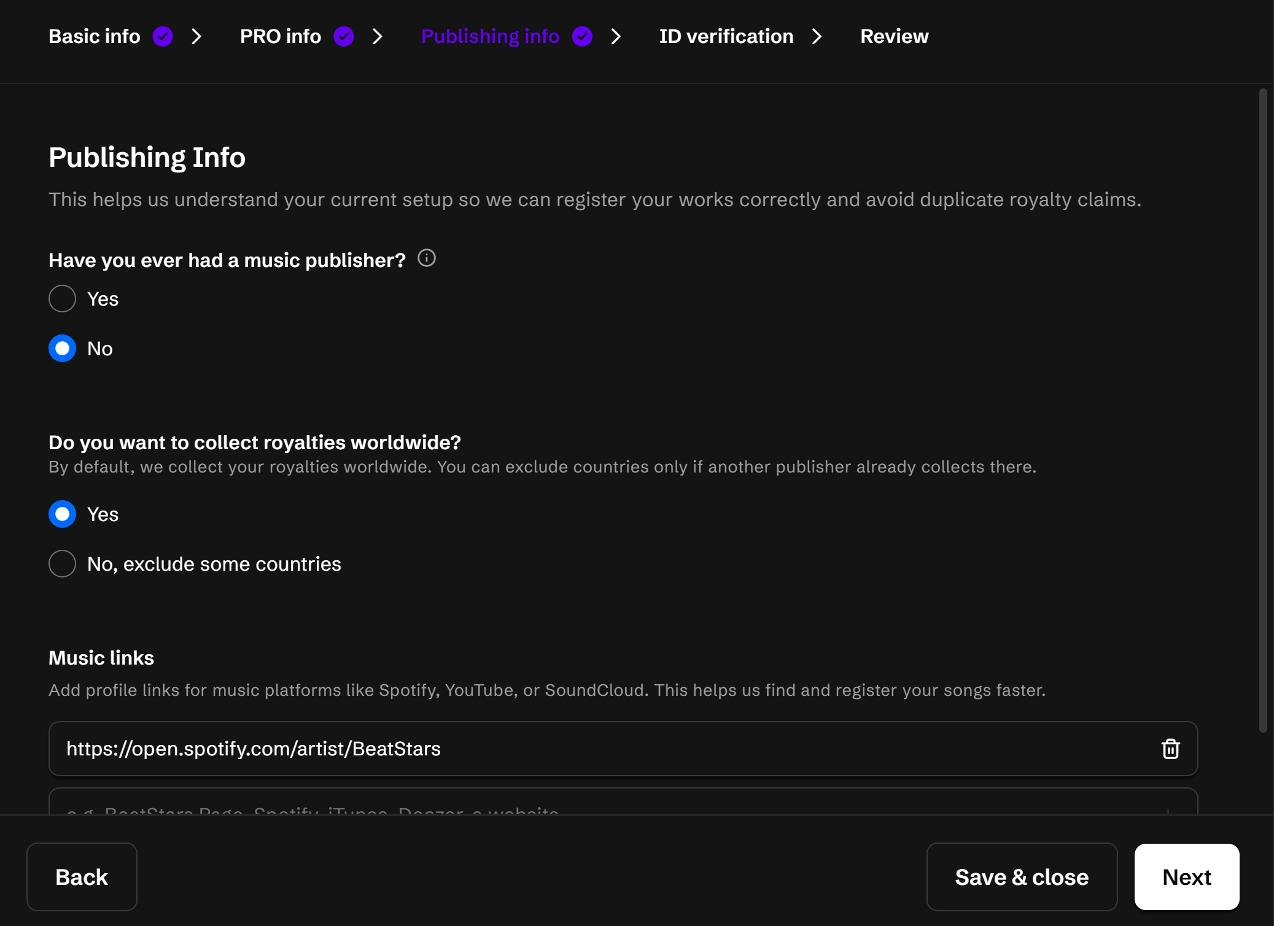1274x926 pixels.
Task: Click the PRO info completed checkmark icon
Action: click(344, 37)
